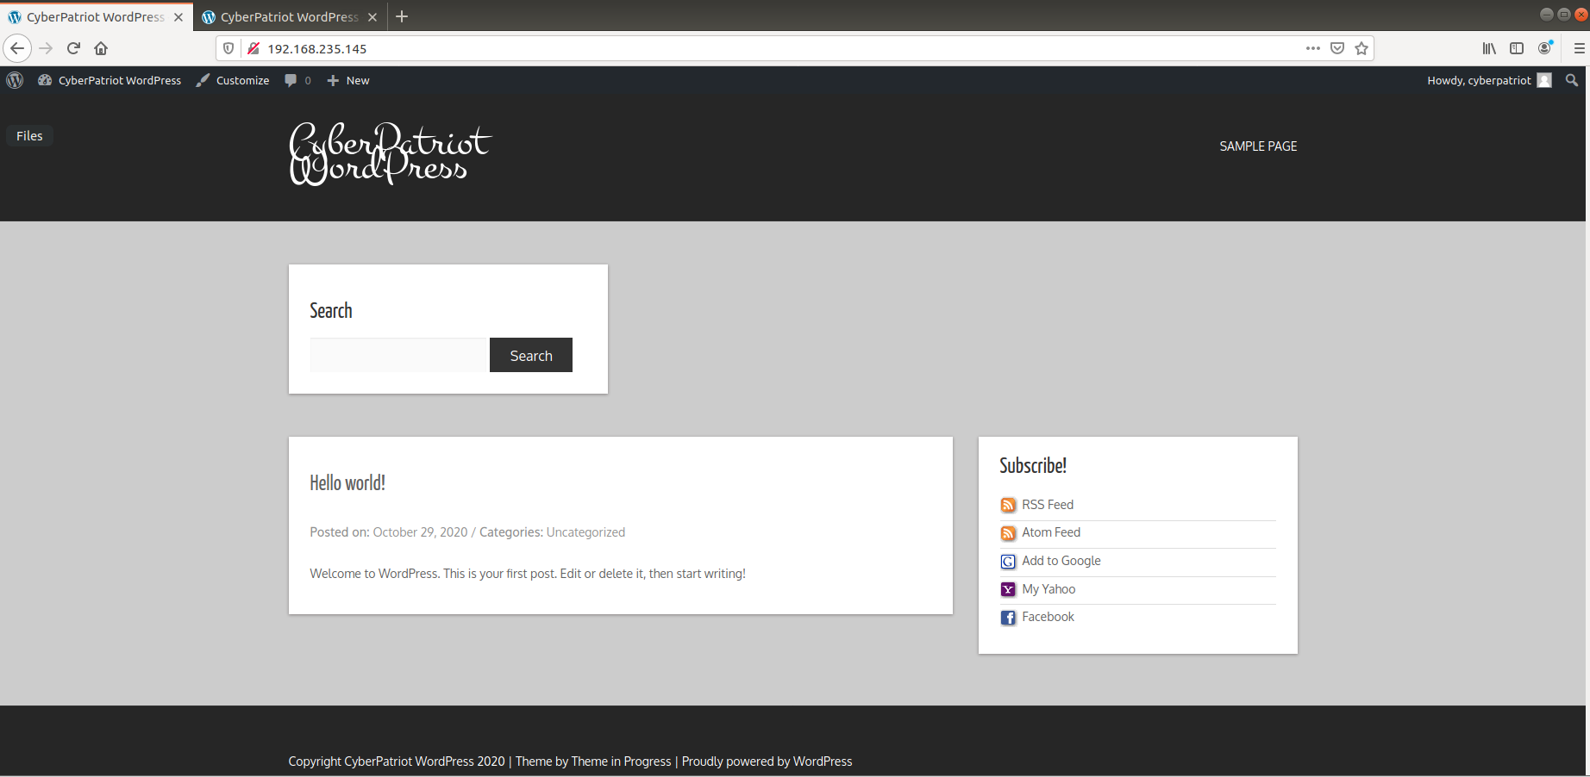Open the WordPress logo admin menu

point(15,80)
